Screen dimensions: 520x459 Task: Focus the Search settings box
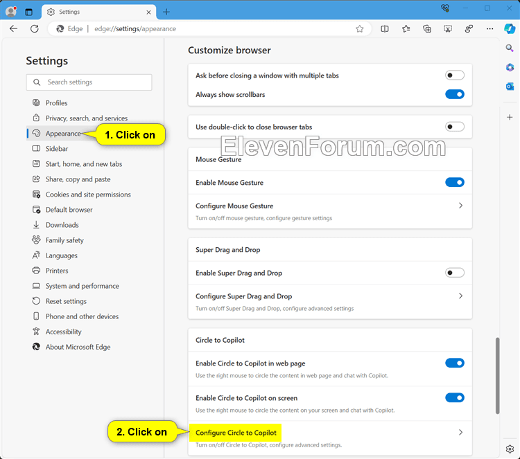point(89,82)
